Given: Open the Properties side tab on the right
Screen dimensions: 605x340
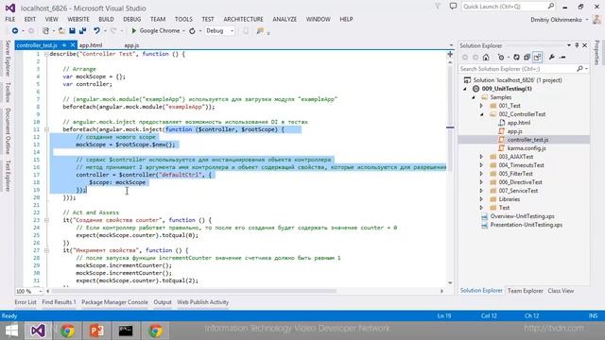Looking at the screenshot, I should point(596,53).
